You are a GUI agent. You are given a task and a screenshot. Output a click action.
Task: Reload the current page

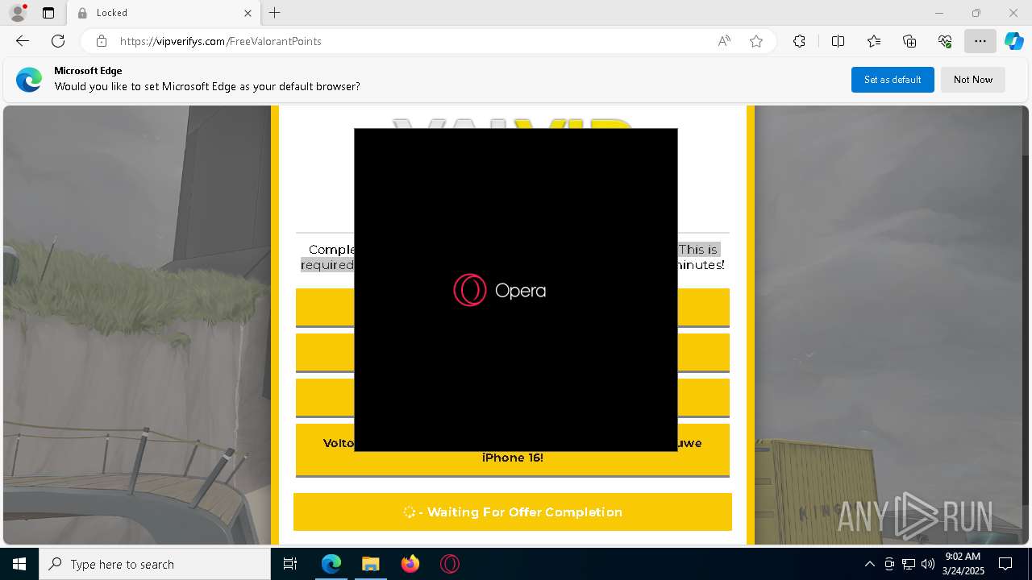pos(58,41)
